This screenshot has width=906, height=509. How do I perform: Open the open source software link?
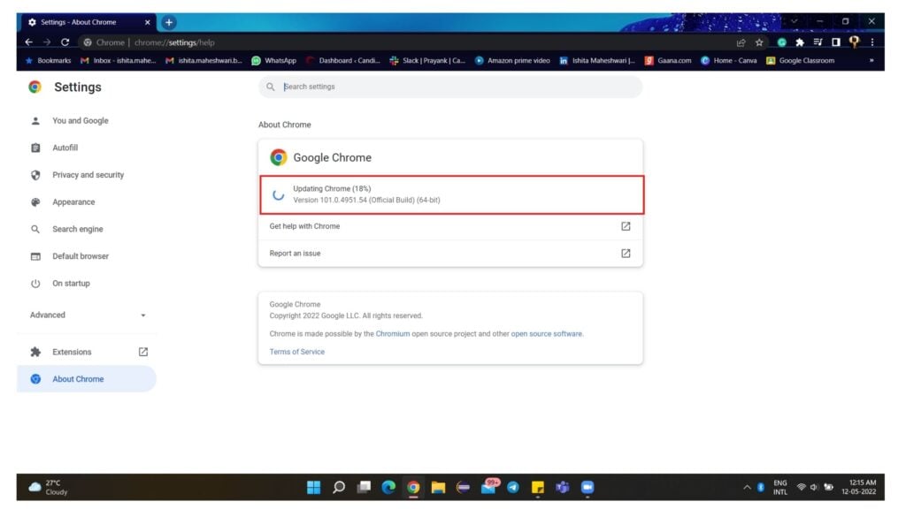click(x=547, y=333)
